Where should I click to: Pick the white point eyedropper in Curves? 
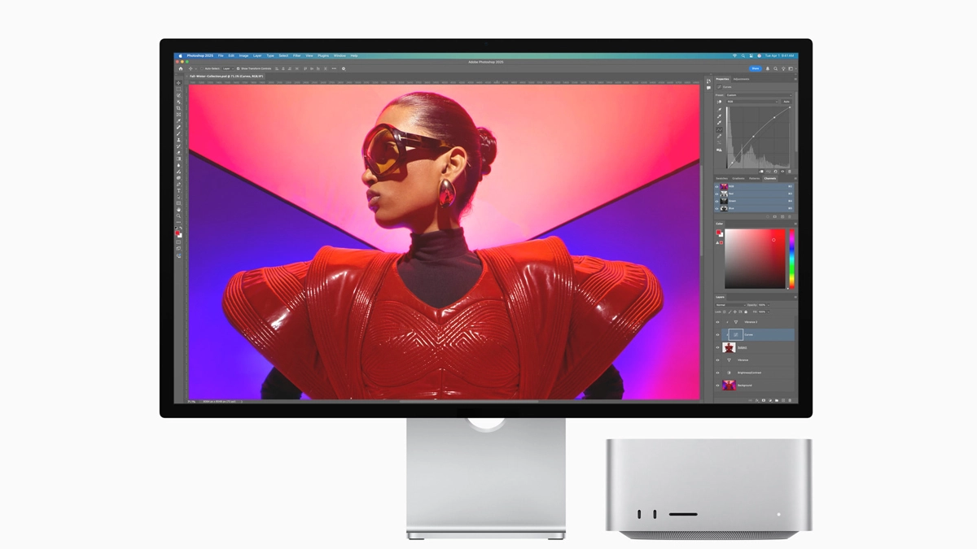tap(719, 123)
